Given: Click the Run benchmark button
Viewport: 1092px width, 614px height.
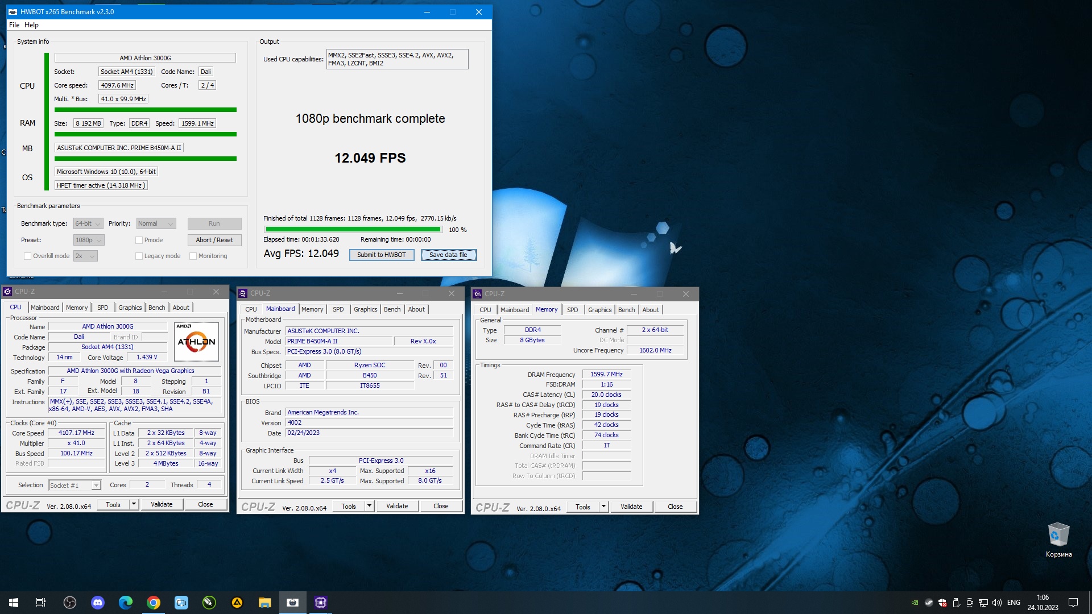Looking at the screenshot, I should (214, 223).
